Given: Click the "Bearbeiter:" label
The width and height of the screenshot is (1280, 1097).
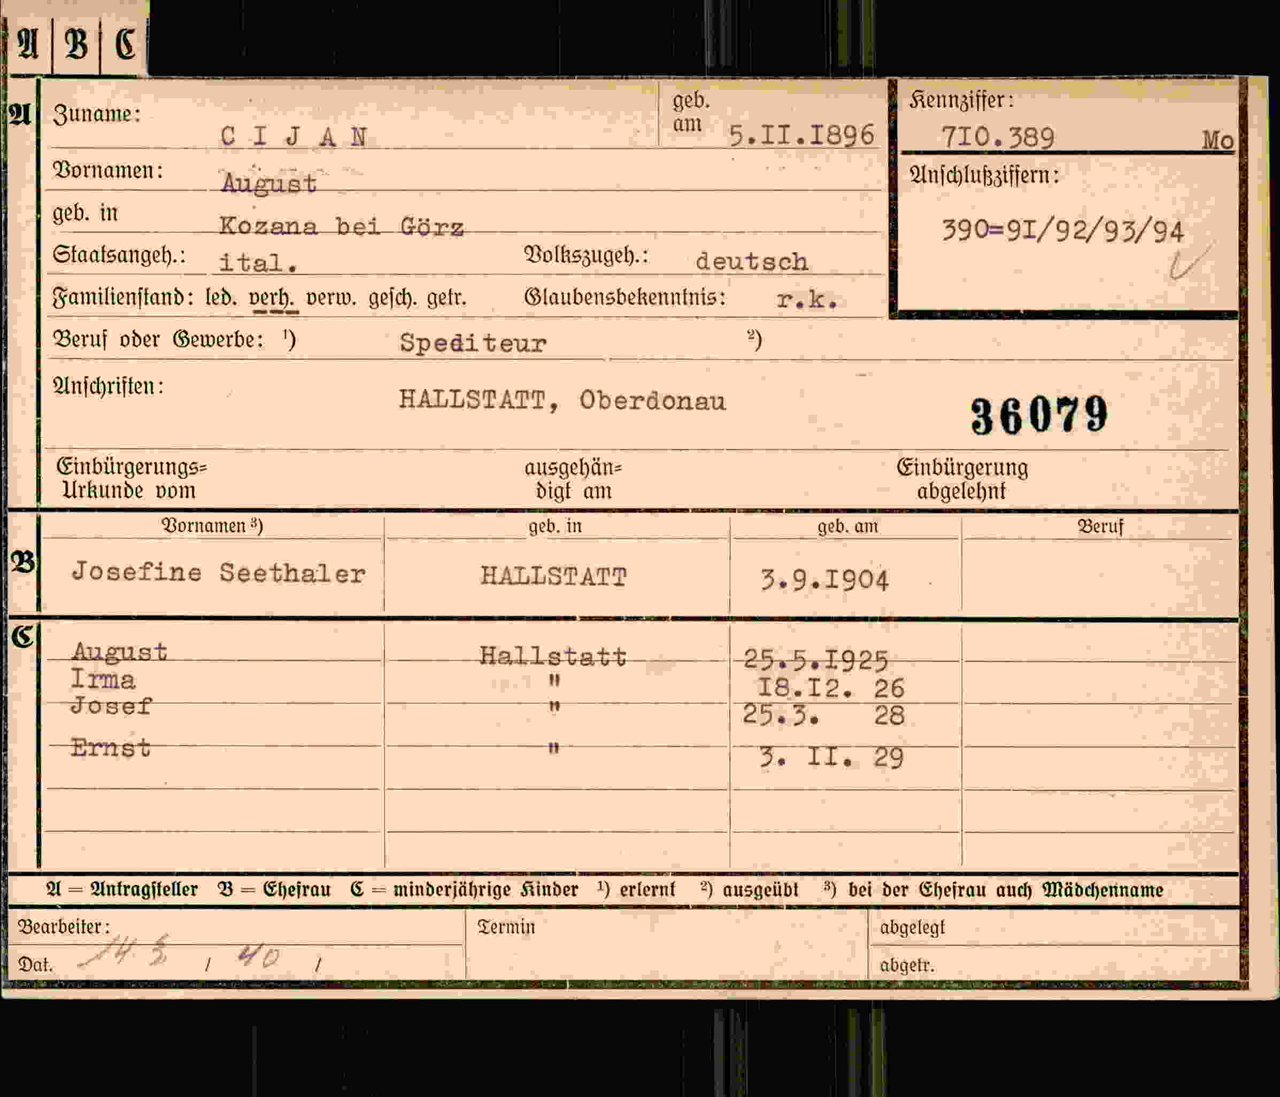Looking at the screenshot, I should [64, 927].
